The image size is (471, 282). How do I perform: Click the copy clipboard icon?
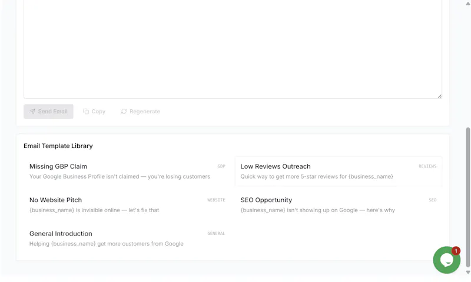coord(86,112)
